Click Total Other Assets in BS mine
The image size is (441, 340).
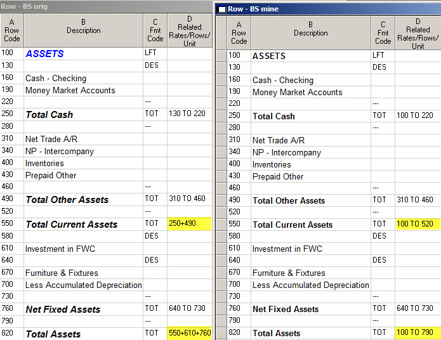[289, 200]
